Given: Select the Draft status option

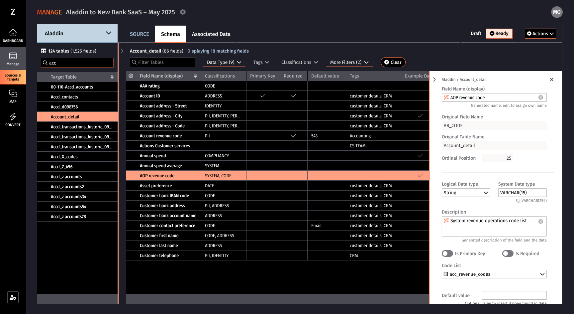Looking at the screenshot, I should pyautogui.click(x=476, y=33).
